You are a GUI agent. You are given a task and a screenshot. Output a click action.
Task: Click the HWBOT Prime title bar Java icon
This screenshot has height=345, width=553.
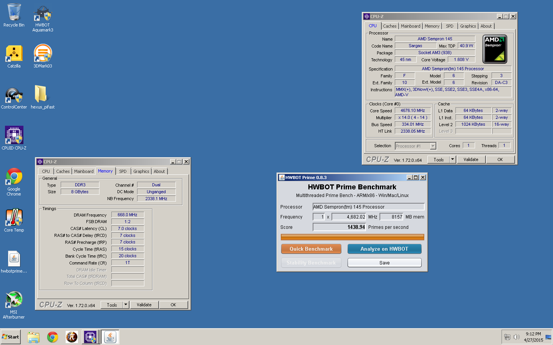tap(281, 177)
